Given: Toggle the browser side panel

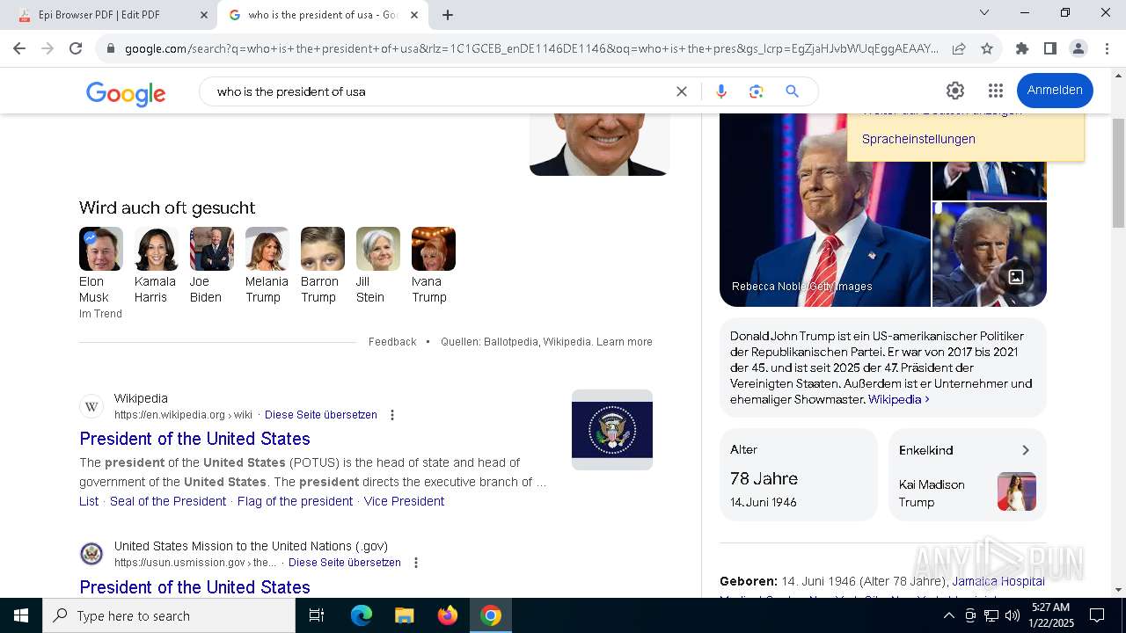Looking at the screenshot, I should click(x=1050, y=48).
